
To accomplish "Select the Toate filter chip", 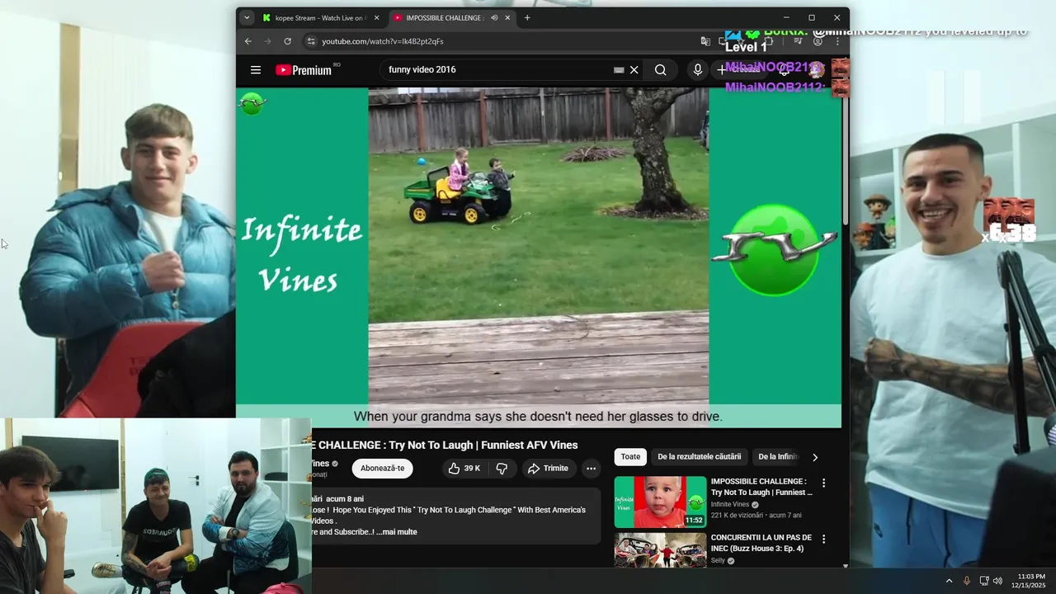I will pyautogui.click(x=630, y=457).
